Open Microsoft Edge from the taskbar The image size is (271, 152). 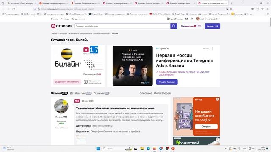point(148,149)
